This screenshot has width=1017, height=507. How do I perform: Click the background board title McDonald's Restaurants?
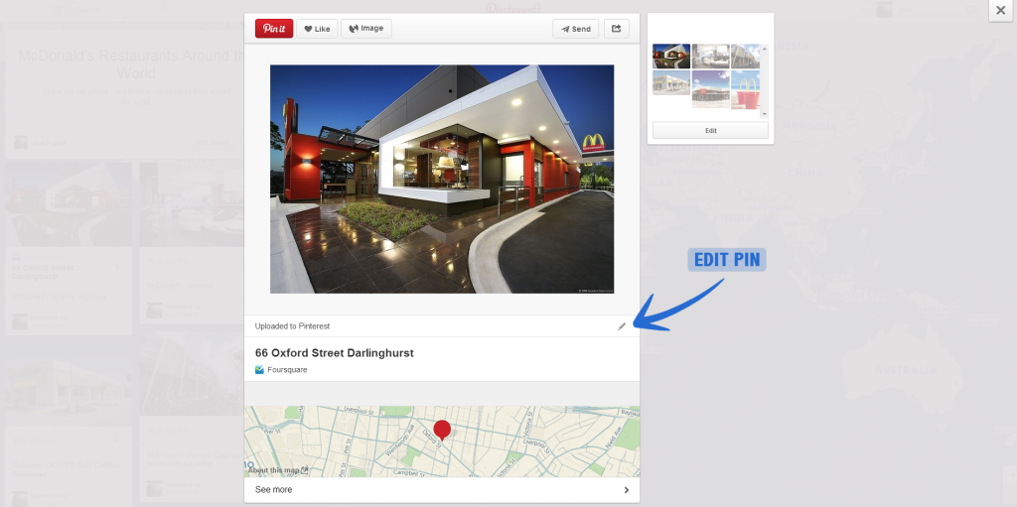coord(132,63)
